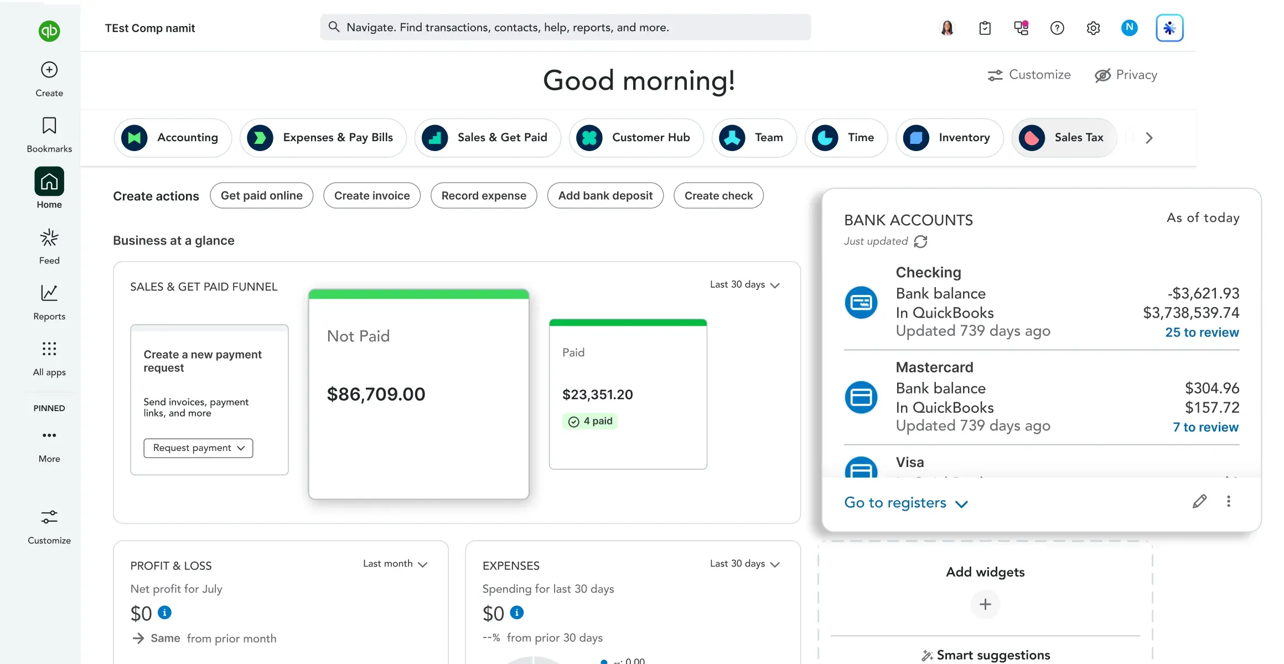
Task: Click Create invoice action
Action: (372, 196)
